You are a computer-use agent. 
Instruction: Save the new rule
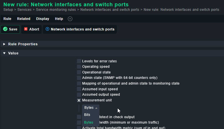pyautogui.click(x=10, y=29)
